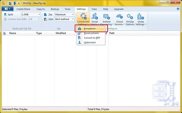Click the Resize photos icon
Screen dimensions: 182x113
click(x=79, y=33)
